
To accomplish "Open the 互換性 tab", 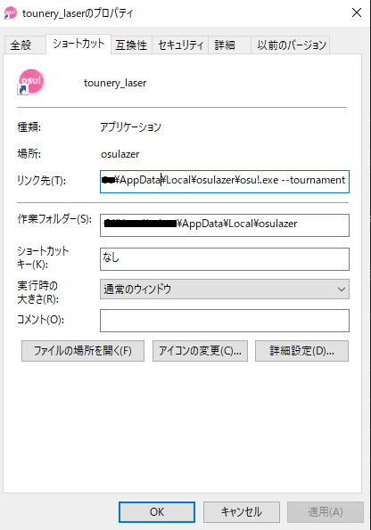I will click(x=131, y=45).
